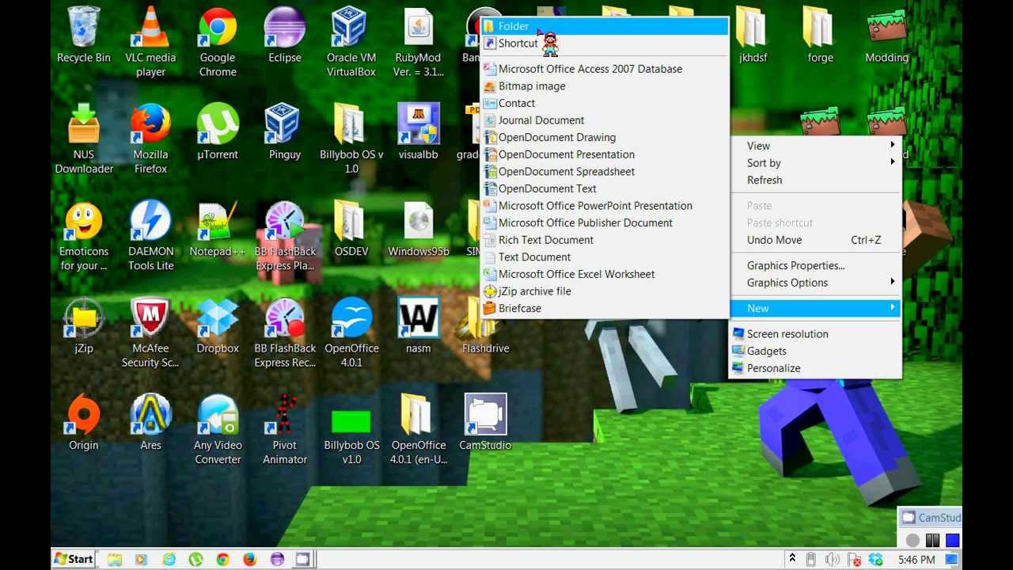1013x570 pixels.
Task: Create a new OpenDocument Spreadsheet
Action: [x=605, y=172]
